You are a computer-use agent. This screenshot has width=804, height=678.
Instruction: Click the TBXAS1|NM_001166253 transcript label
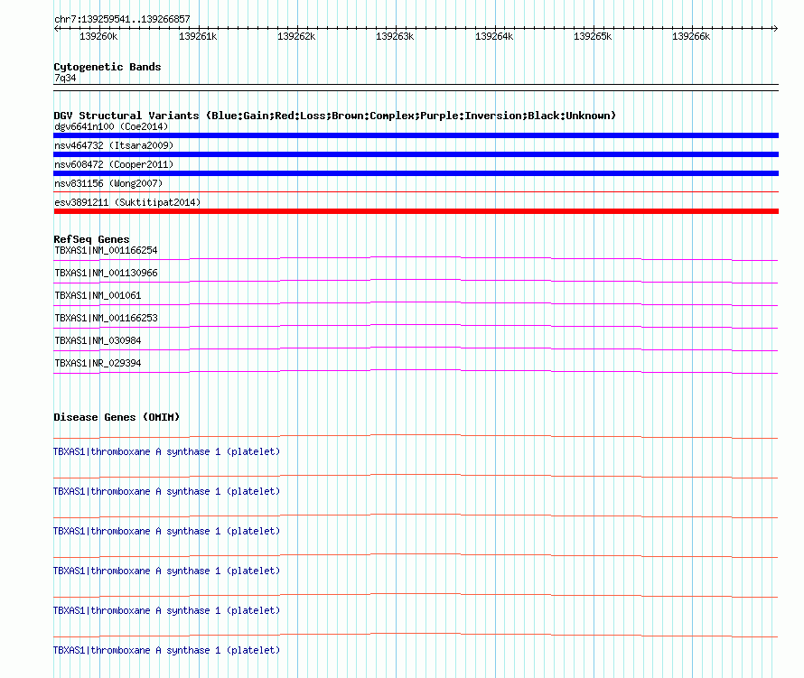click(x=106, y=319)
